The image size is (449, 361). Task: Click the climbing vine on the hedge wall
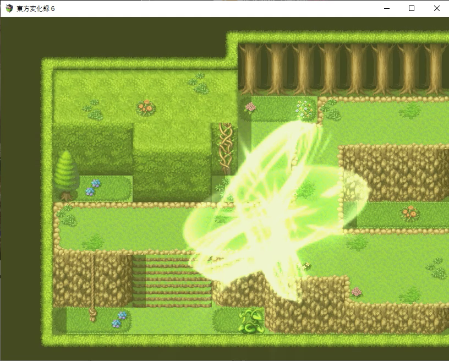226,148
